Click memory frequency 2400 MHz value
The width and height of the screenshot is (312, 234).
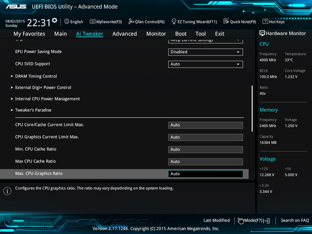point(268,126)
